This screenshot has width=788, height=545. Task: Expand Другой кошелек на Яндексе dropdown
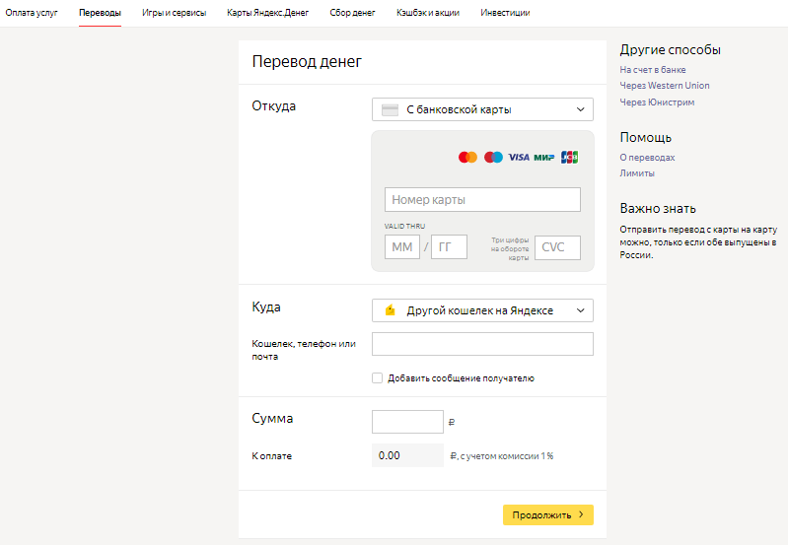[x=482, y=310]
